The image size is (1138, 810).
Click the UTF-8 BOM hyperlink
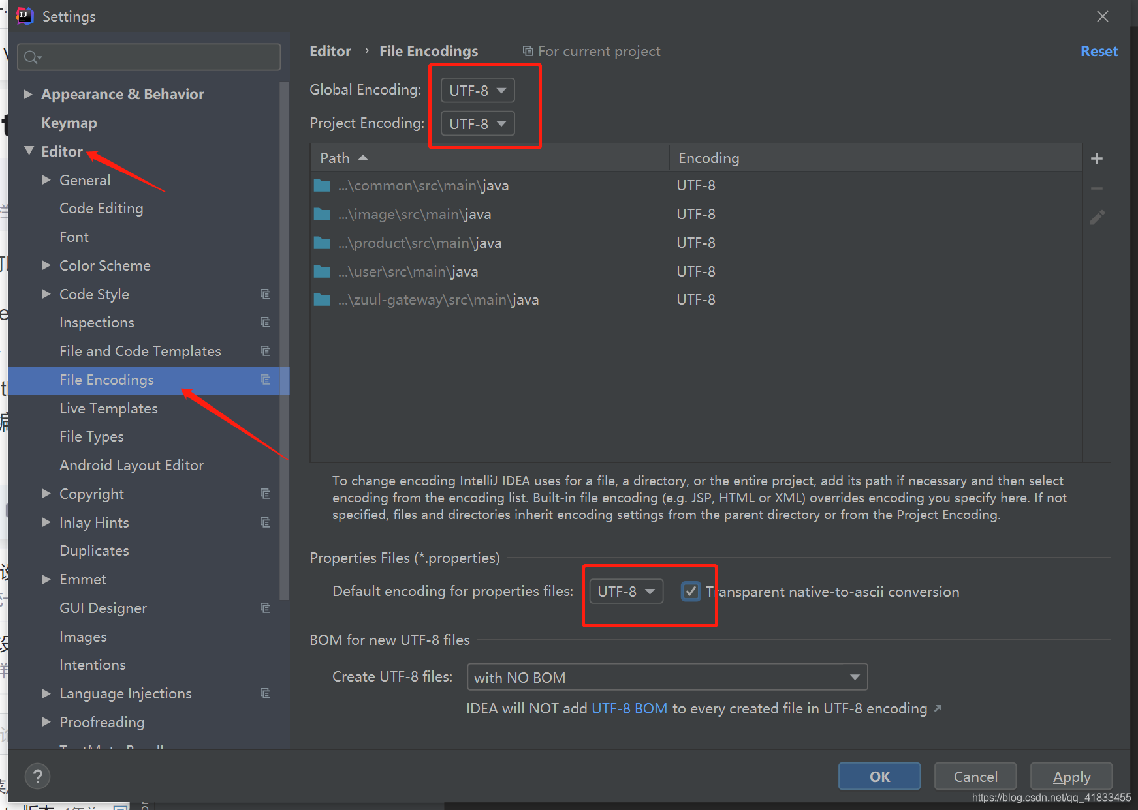(x=629, y=708)
